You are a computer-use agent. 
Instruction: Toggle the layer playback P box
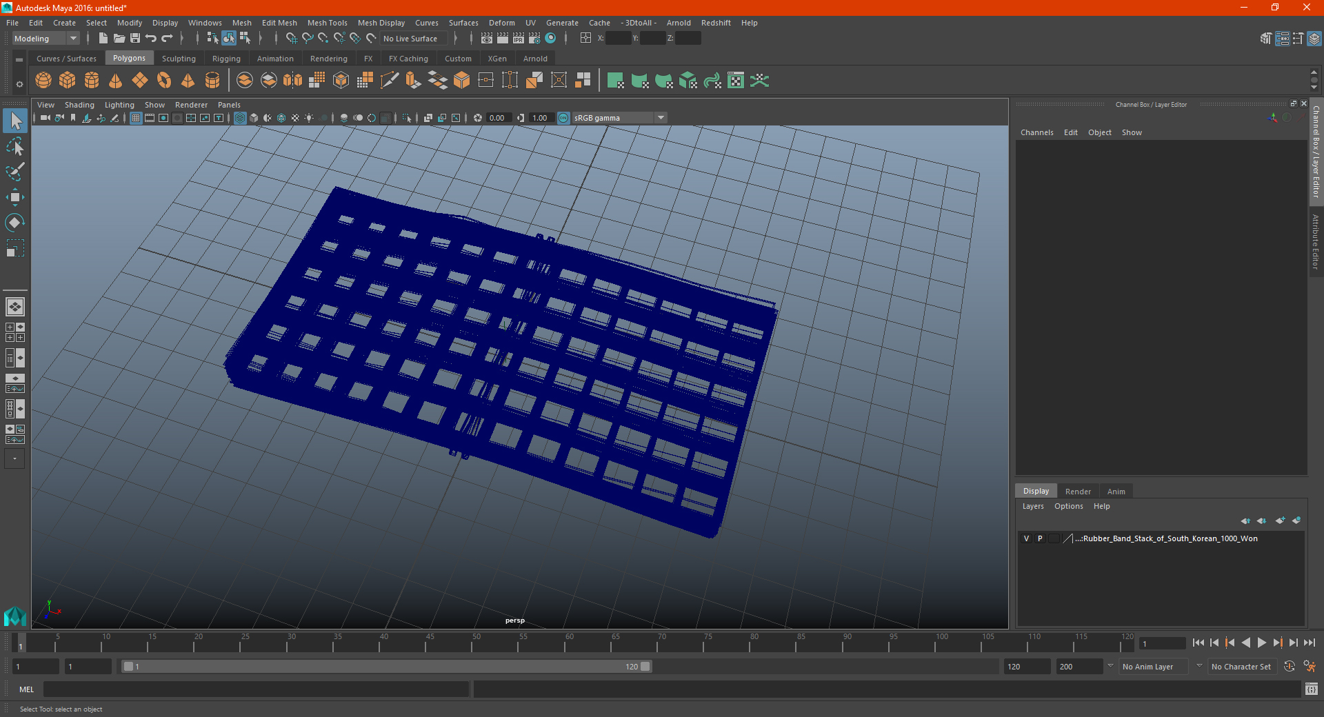(1040, 538)
